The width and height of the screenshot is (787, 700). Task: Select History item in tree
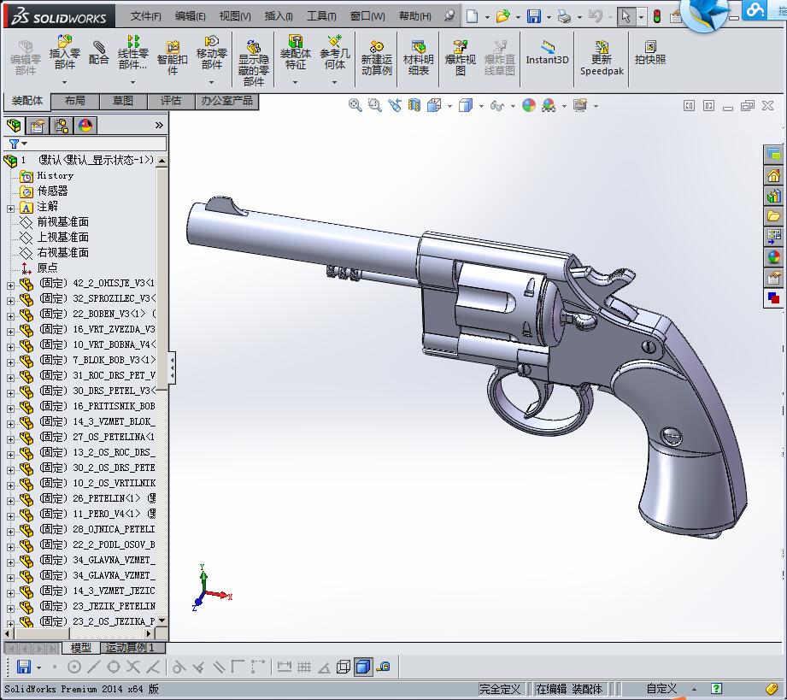click(x=56, y=175)
